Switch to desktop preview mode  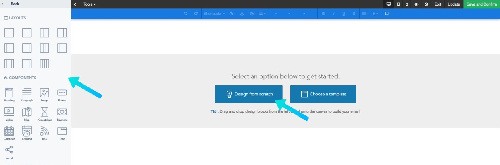coord(389,4)
